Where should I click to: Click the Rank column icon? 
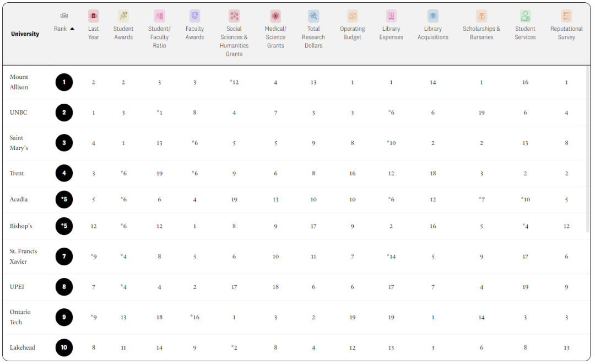tap(64, 16)
